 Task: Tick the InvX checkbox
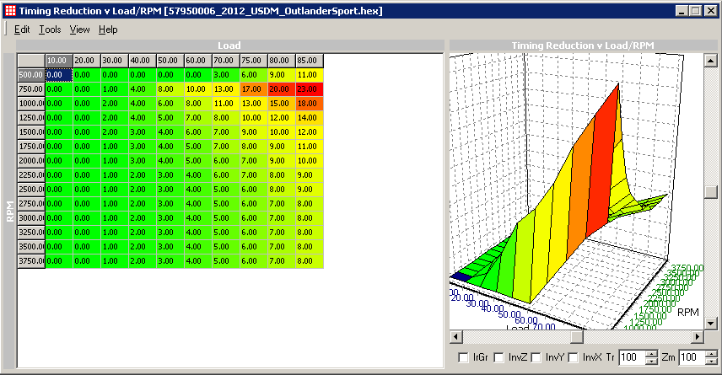573,358
